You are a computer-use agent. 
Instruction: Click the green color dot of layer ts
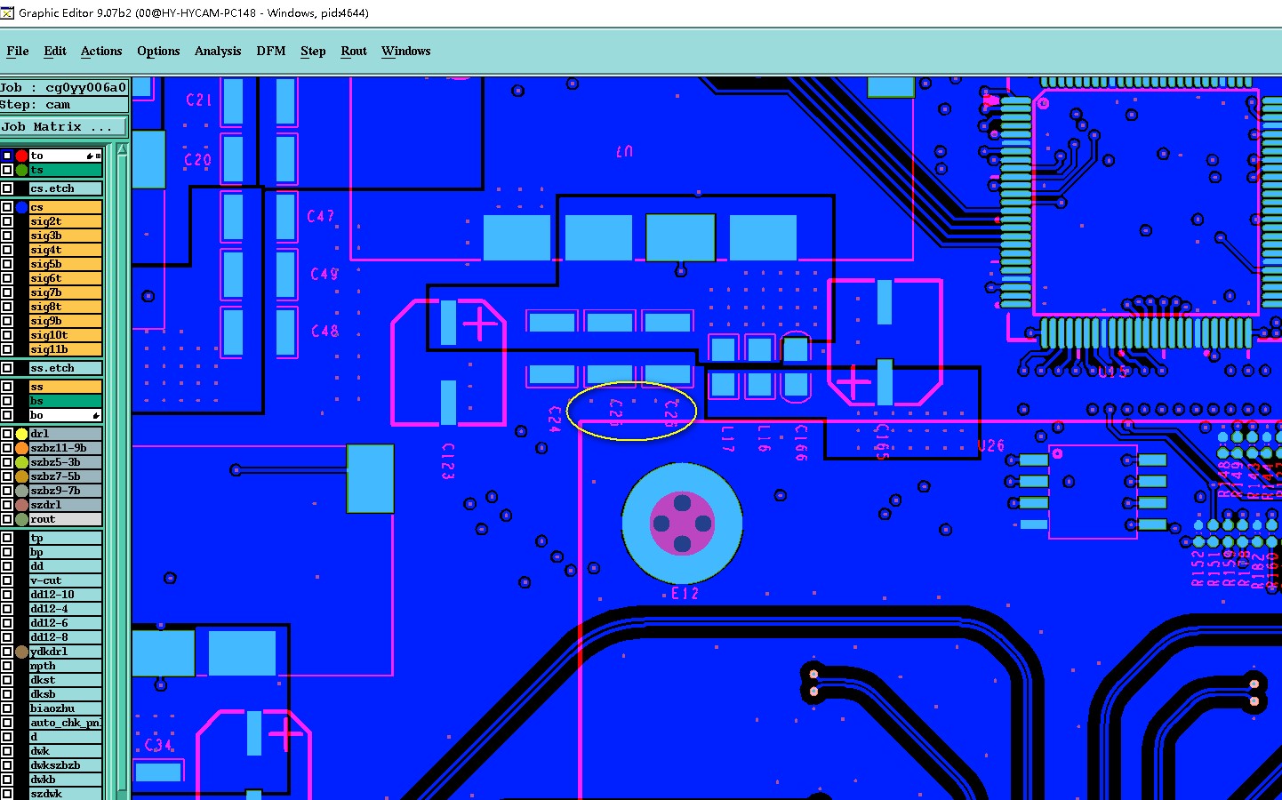[x=21, y=170]
